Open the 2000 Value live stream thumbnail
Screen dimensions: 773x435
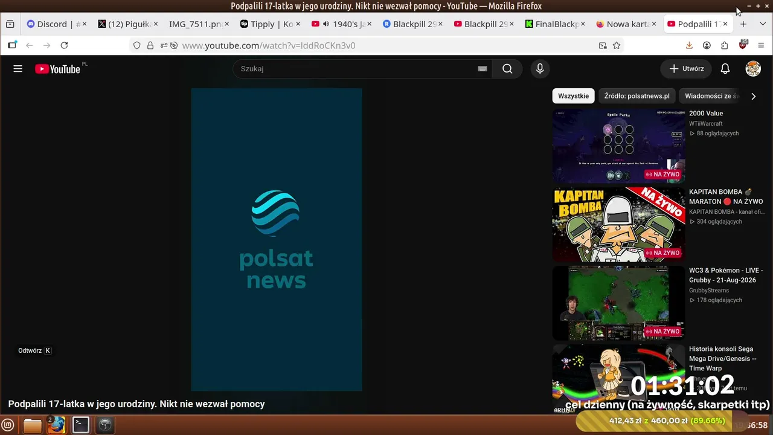click(618, 146)
